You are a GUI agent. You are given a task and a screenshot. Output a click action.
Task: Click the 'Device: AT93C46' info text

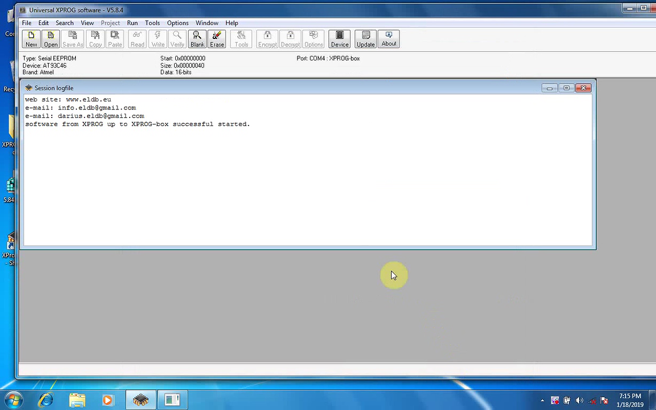click(x=44, y=66)
